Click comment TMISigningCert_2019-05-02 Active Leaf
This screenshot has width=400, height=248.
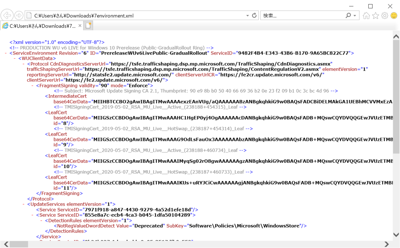150,107
